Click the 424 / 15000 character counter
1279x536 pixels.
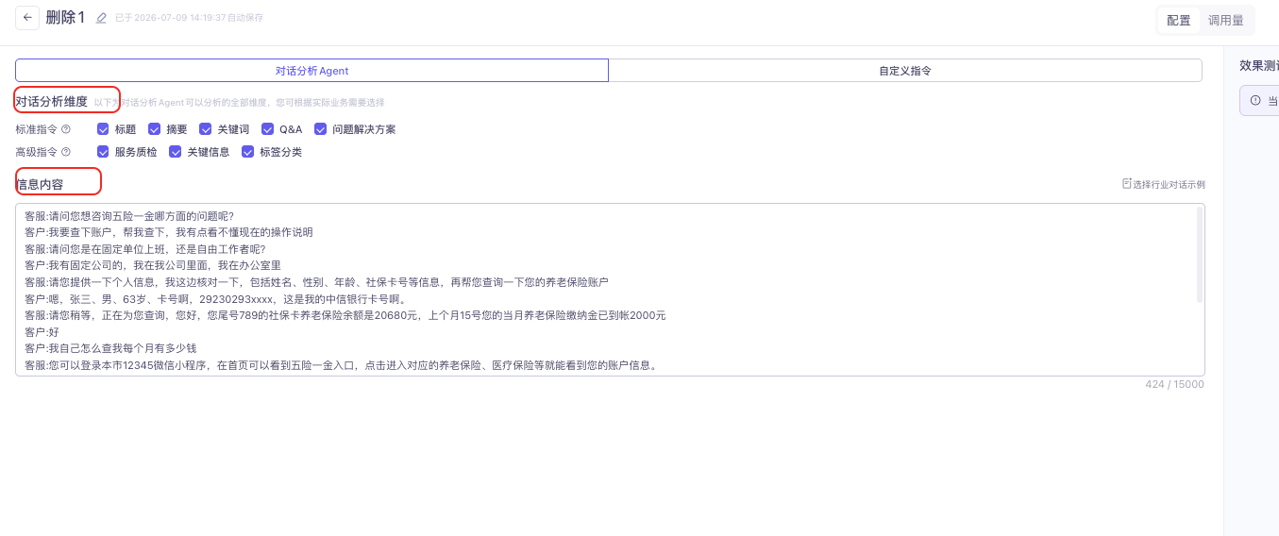point(1174,384)
